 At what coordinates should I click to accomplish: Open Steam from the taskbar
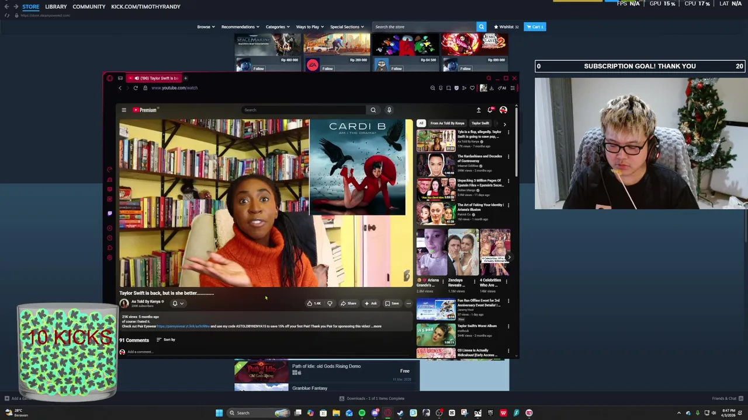point(400,413)
